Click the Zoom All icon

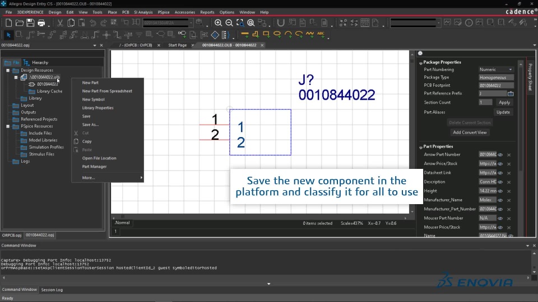tap(251, 23)
